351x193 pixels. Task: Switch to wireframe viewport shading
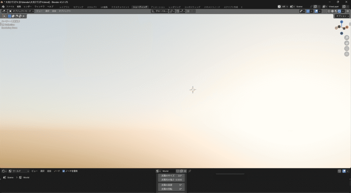[x=329, y=11]
